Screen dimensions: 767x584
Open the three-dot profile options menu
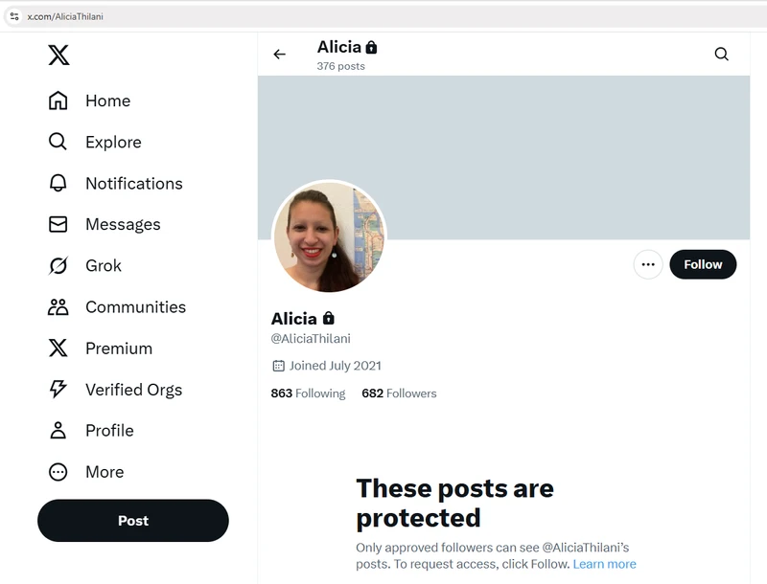(x=648, y=265)
